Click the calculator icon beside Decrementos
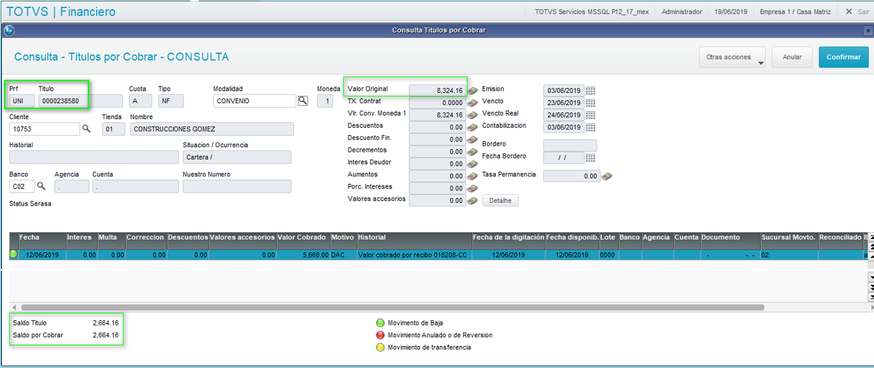This screenshot has height=368, width=874. pos(472,152)
